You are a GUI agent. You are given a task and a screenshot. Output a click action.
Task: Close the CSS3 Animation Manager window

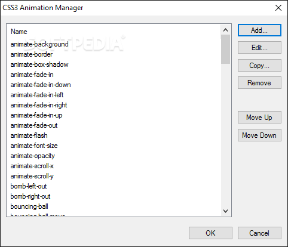pos(278,8)
